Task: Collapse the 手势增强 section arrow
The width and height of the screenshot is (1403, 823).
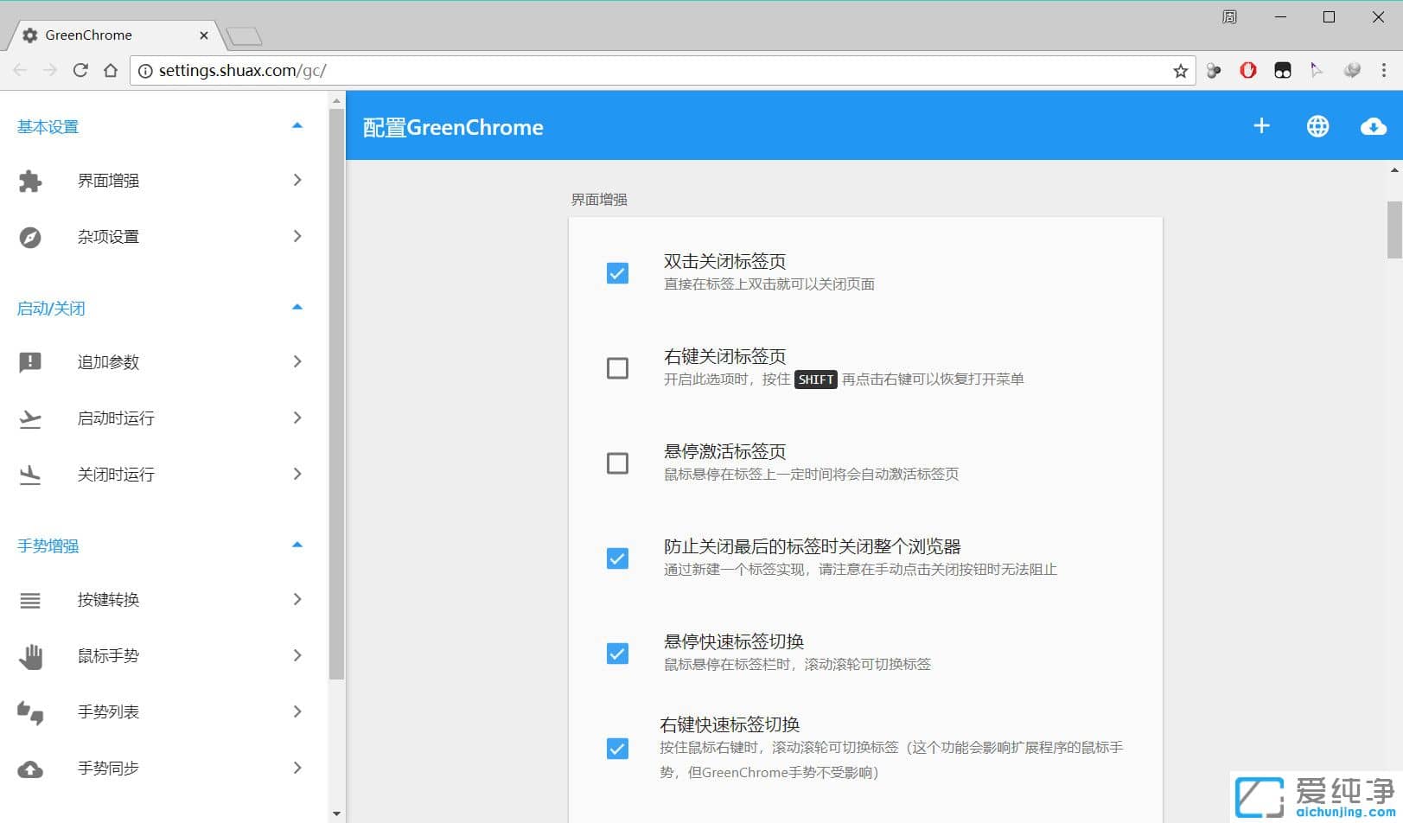Action: (297, 545)
